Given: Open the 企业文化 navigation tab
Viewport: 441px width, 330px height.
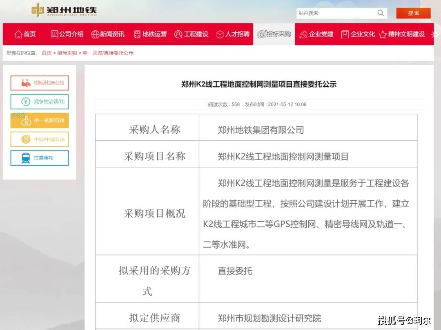Looking at the screenshot, I should [x=358, y=34].
